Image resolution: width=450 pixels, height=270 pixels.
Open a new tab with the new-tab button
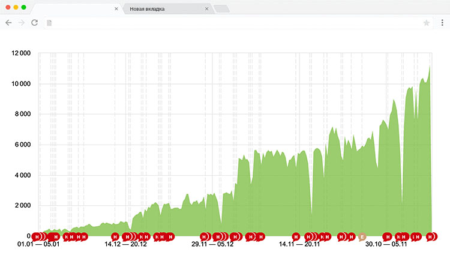point(221,9)
